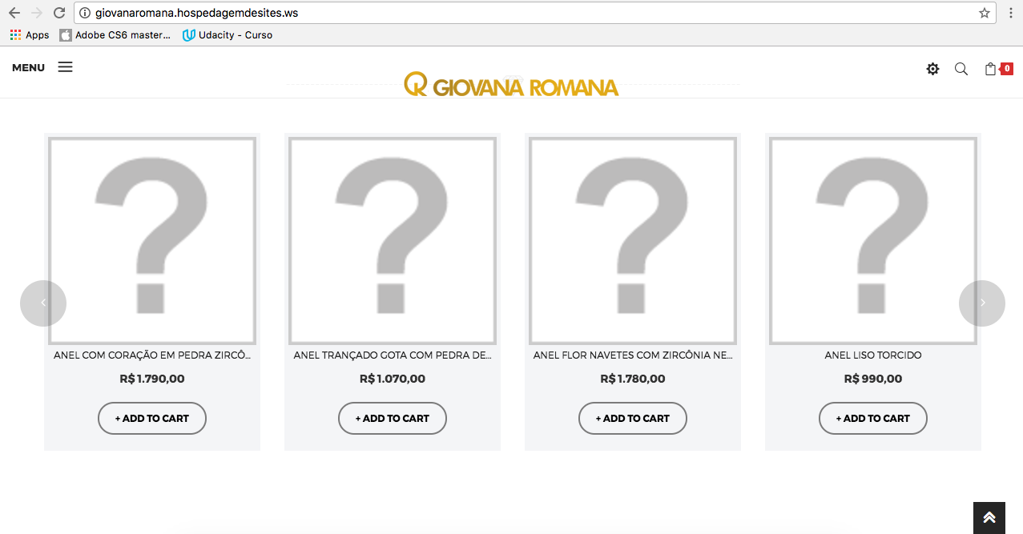The width and height of the screenshot is (1023, 534).
Task: Open the Udacity - Curso bookmark
Action: (x=228, y=35)
